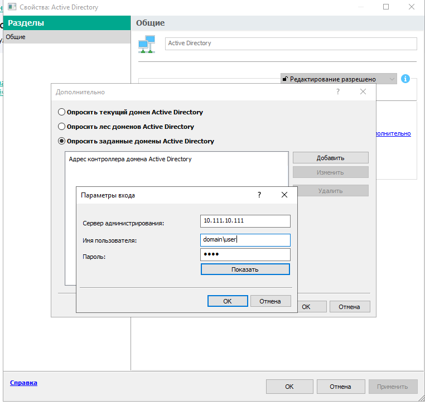This screenshot has width=425, height=405.
Task: Click the application icon in the Свойства title bar
Action: [12, 7]
